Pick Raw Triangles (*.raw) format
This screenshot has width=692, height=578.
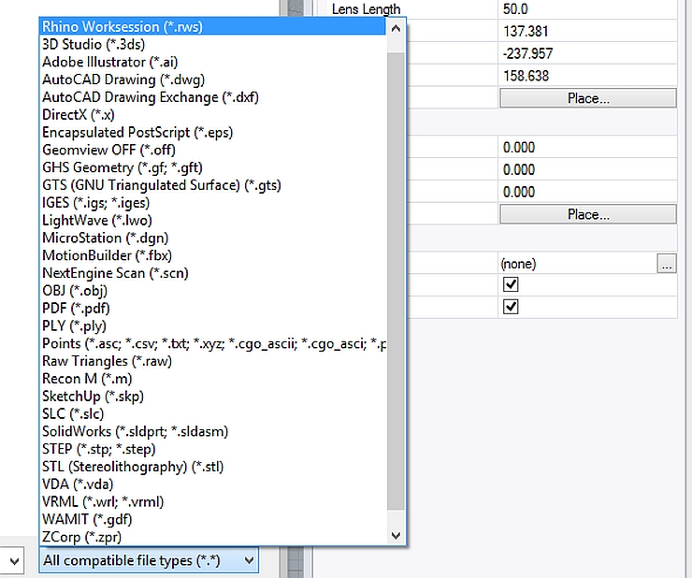(x=212, y=361)
